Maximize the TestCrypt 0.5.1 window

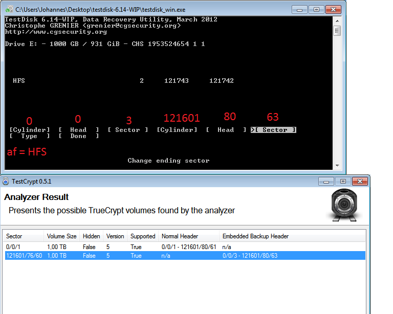tap(343, 182)
